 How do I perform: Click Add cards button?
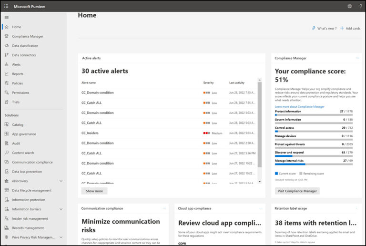(x=350, y=28)
